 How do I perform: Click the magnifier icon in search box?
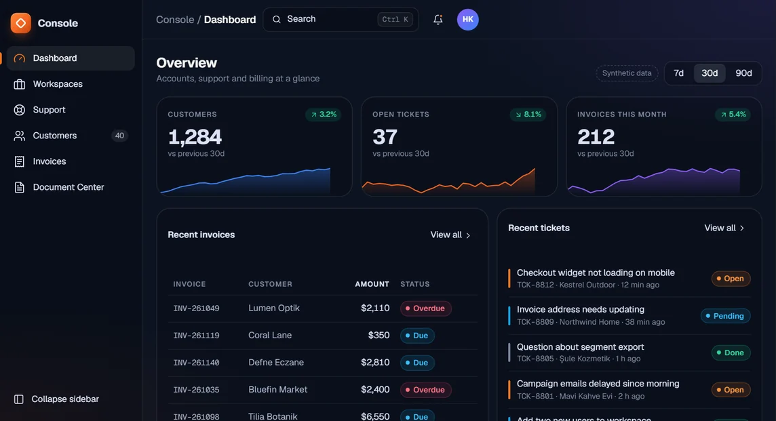click(277, 19)
